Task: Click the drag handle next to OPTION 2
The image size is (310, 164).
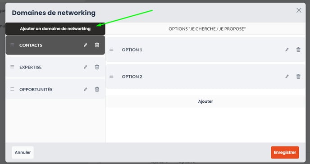Action: [x=111, y=76]
